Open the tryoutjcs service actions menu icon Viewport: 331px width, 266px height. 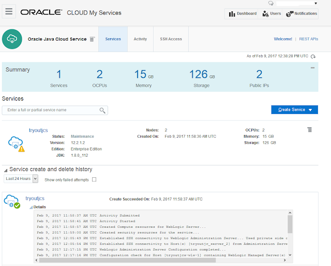(309, 130)
